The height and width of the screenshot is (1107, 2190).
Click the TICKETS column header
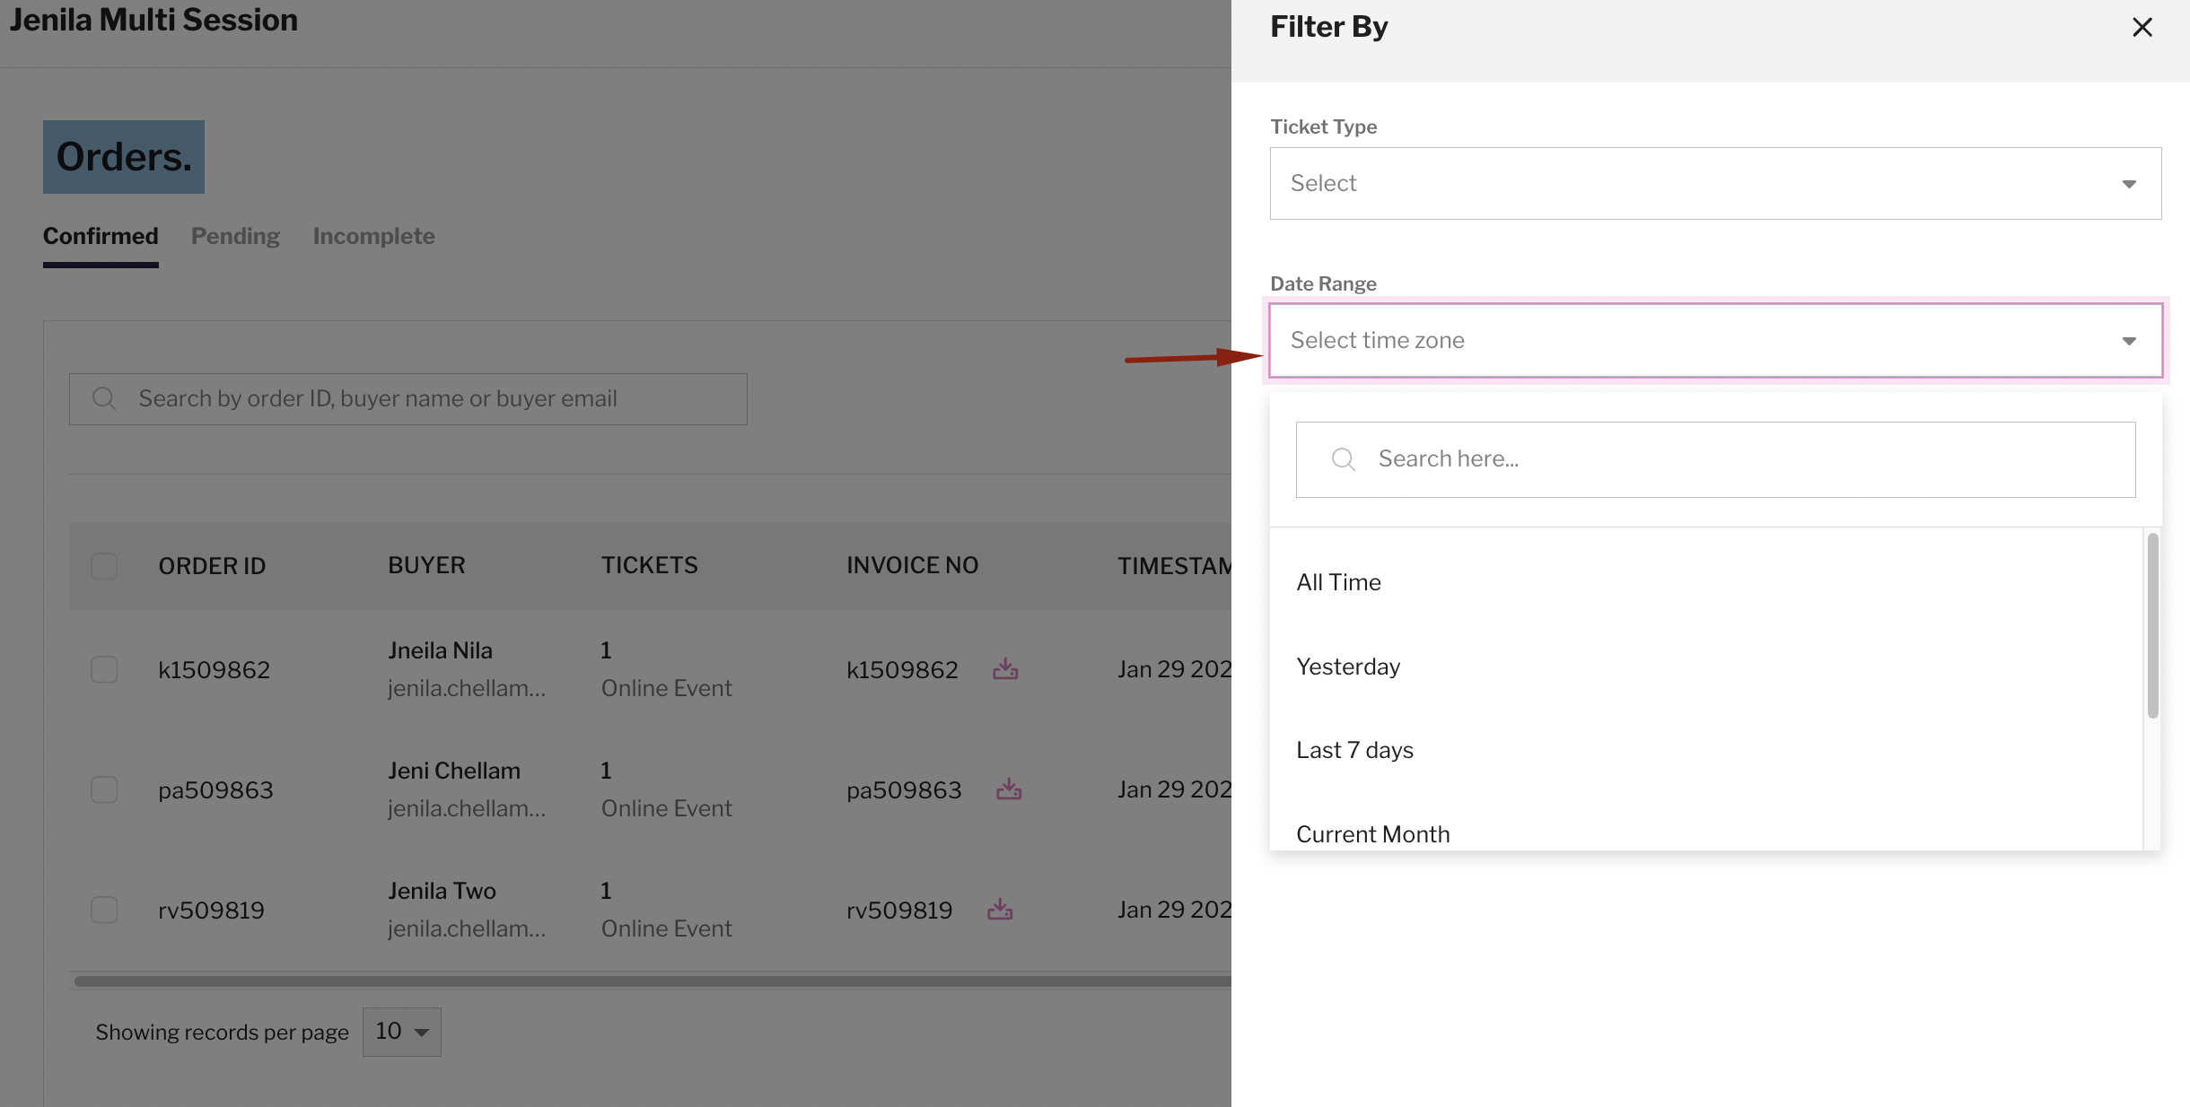649,565
